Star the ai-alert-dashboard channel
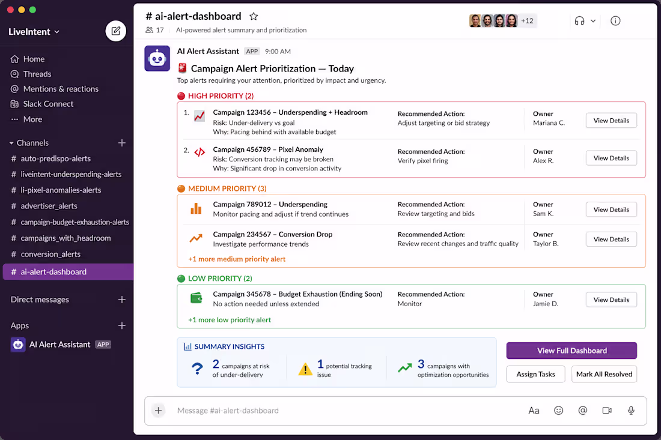This screenshot has width=661, height=440. pyautogui.click(x=254, y=16)
